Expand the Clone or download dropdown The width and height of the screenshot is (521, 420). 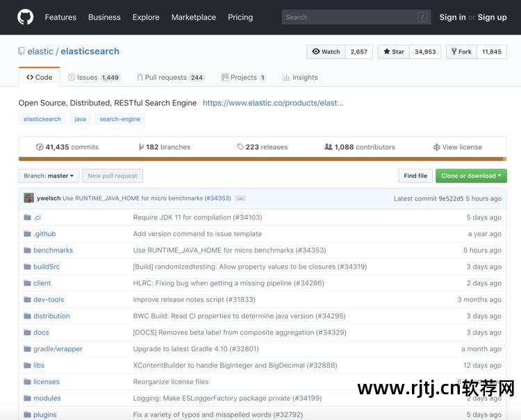(x=471, y=176)
